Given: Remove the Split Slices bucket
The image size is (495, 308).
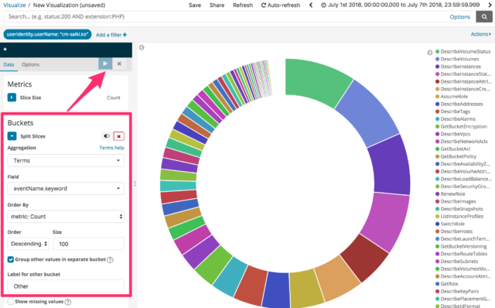Looking at the screenshot, I should coord(118,136).
